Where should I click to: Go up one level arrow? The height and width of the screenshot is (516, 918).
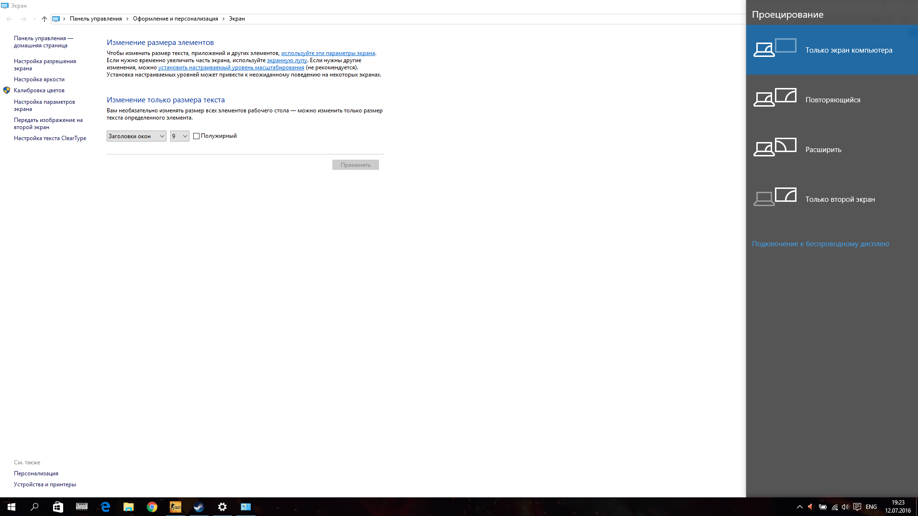44,19
